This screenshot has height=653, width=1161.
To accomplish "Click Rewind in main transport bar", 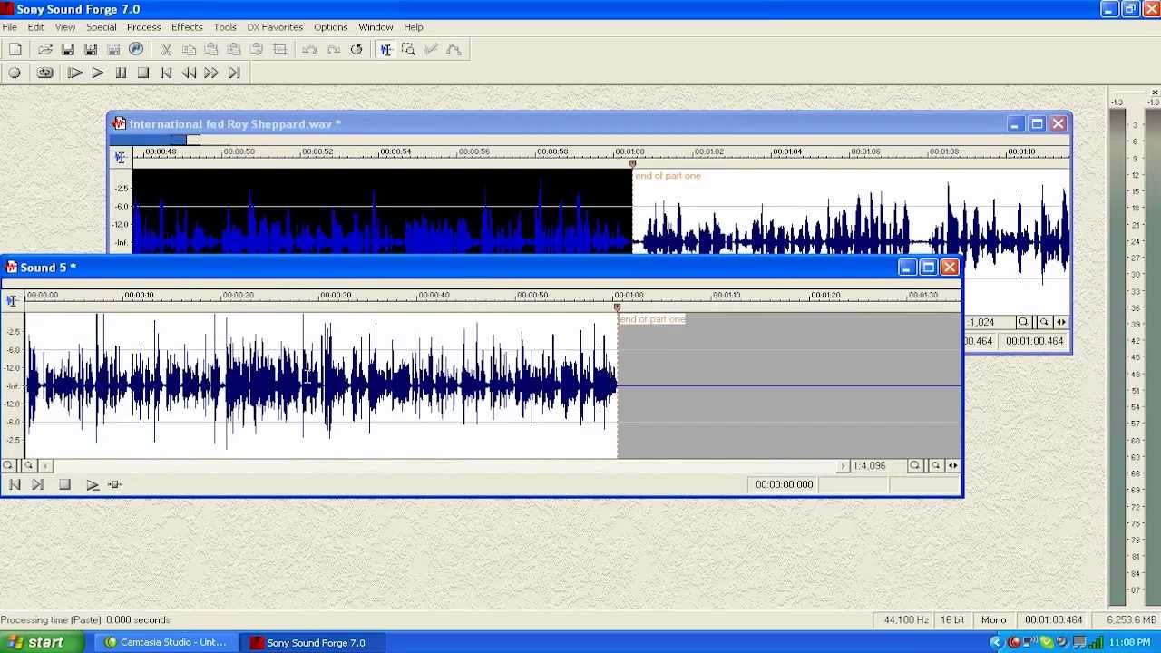I will (x=189, y=73).
